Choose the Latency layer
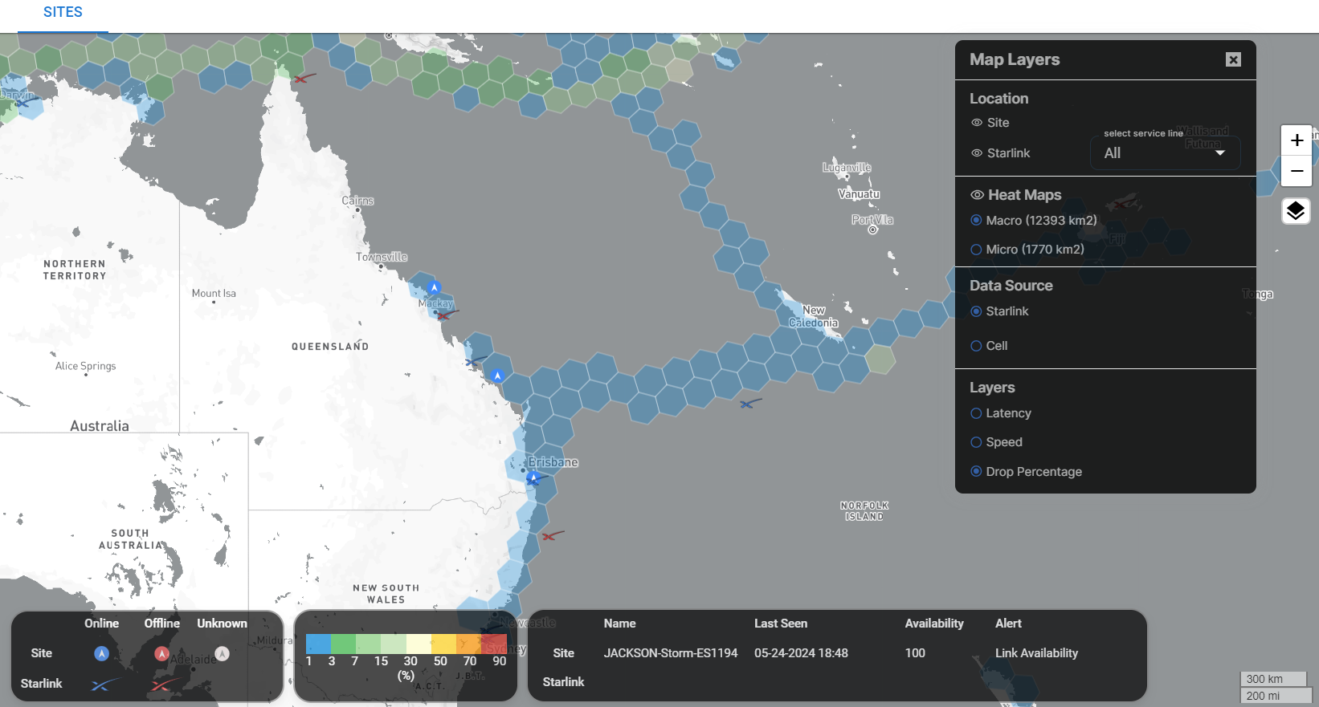The width and height of the screenshot is (1319, 707). coord(976,413)
